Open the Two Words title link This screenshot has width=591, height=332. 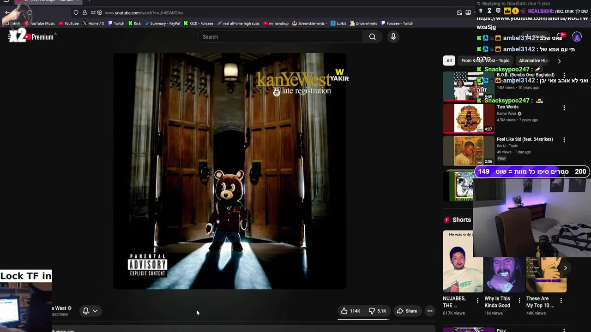point(507,107)
